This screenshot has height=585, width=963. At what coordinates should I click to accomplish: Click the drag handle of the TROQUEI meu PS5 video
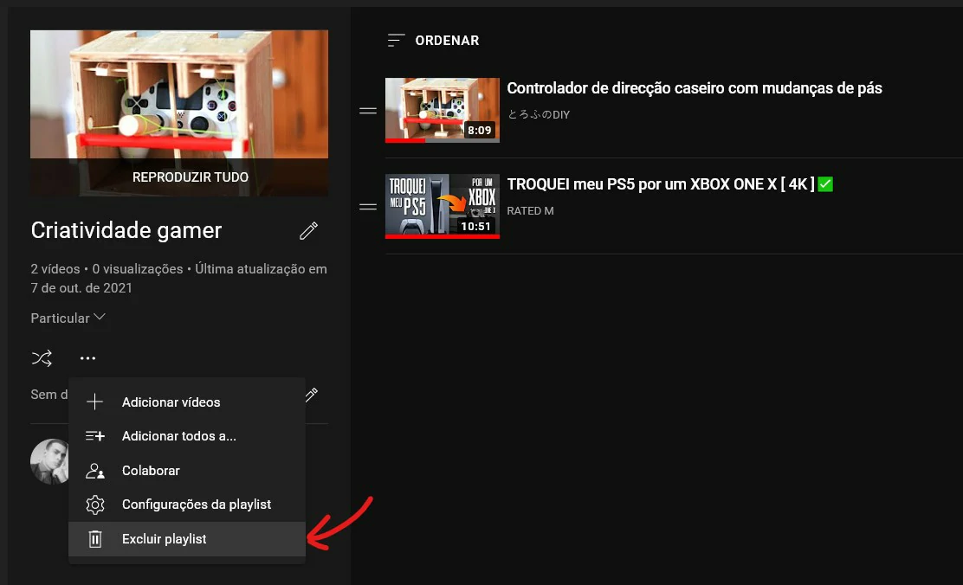click(368, 207)
